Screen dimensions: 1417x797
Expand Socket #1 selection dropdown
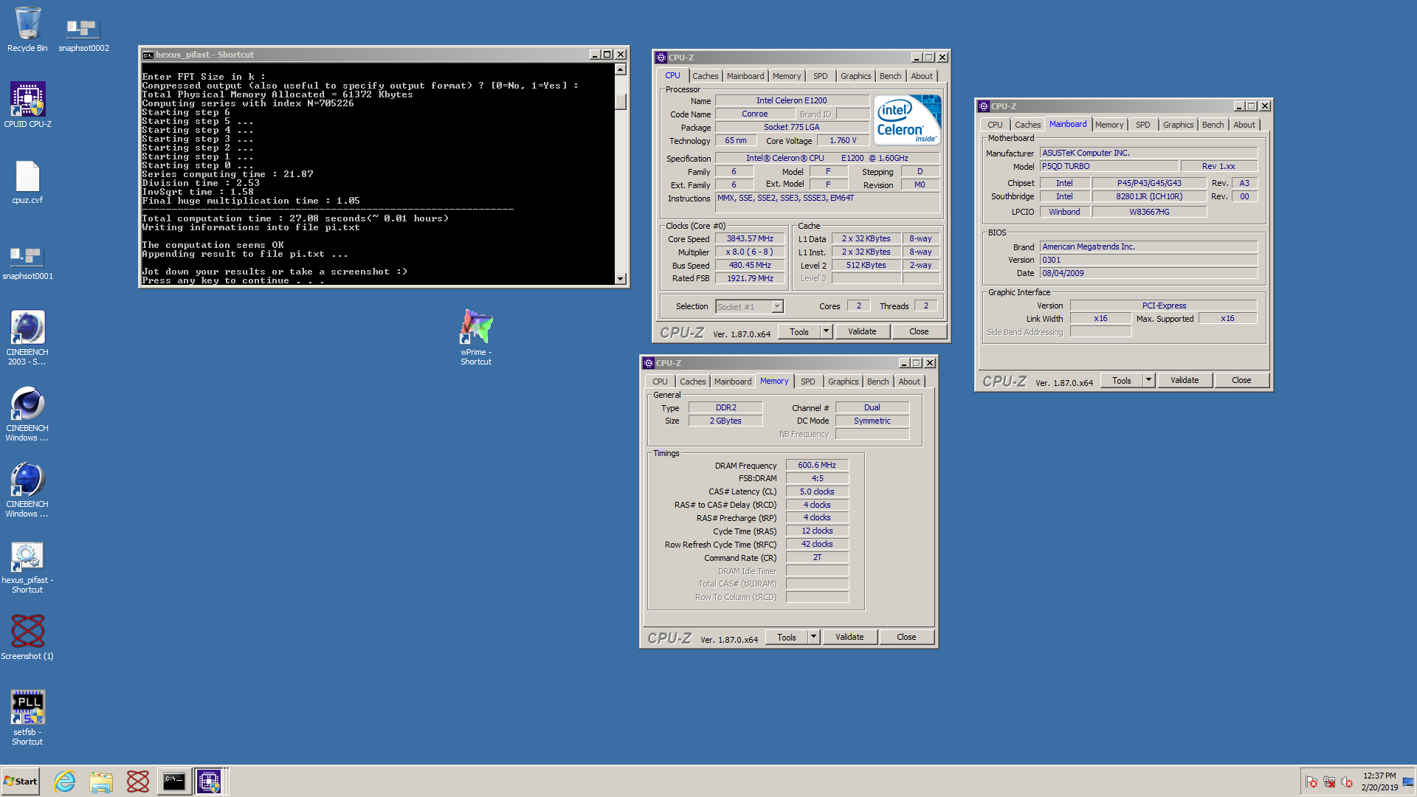[x=777, y=306]
